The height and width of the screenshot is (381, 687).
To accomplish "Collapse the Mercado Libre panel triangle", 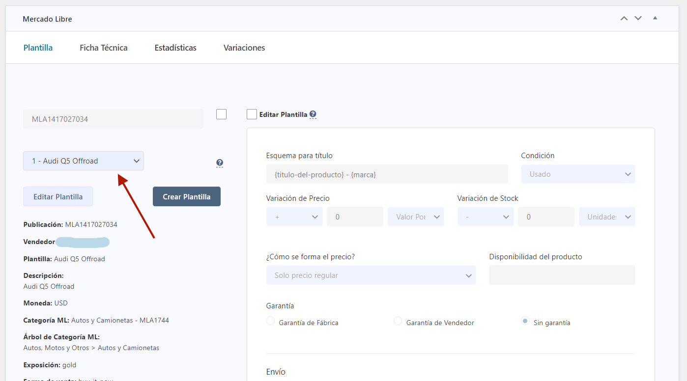I will [655, 19].
